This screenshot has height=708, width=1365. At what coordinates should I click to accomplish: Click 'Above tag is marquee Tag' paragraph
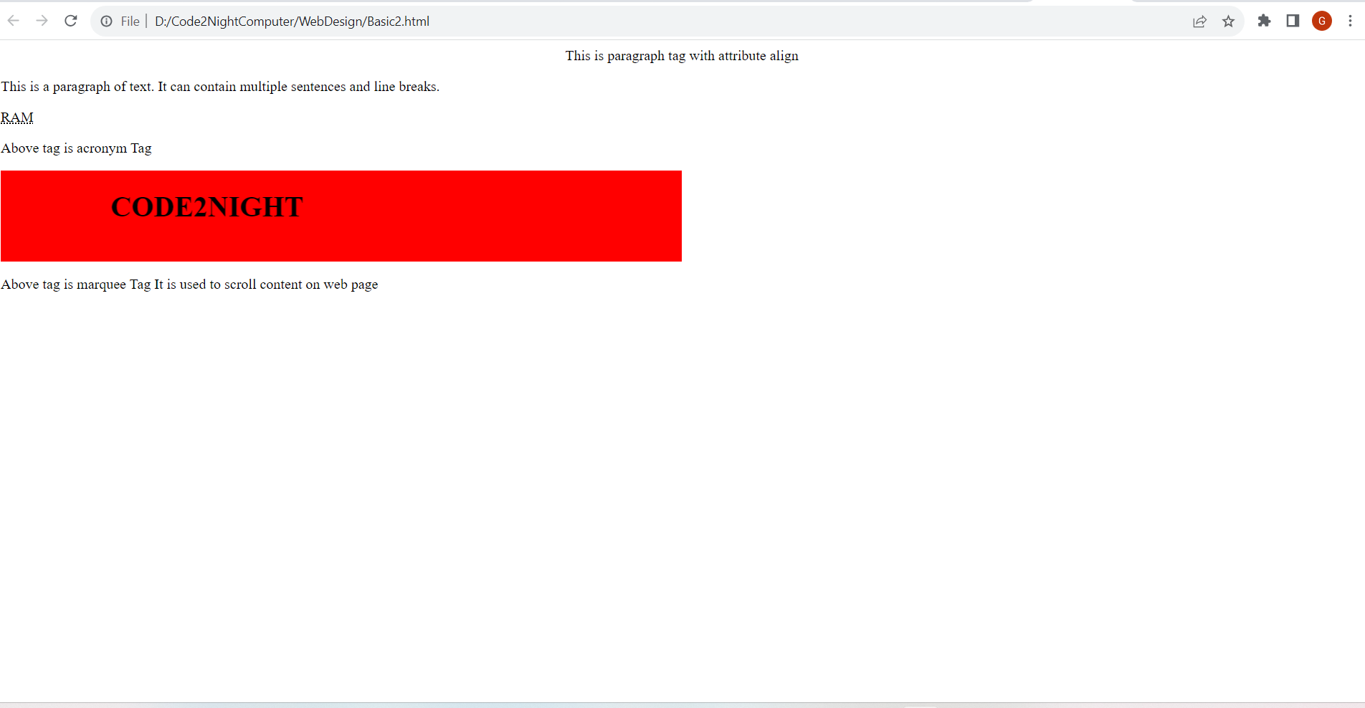click(x=189, y=284)
